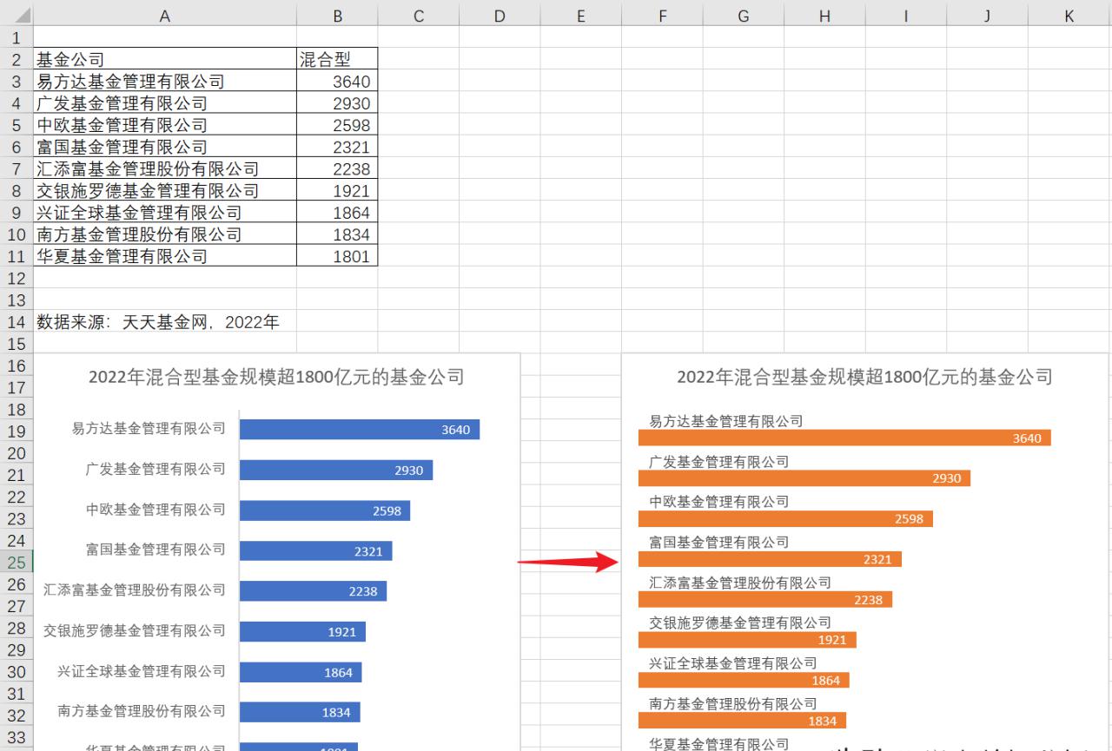
Task: Click the select-all corner of the sheet
Action: pos(17,16)
